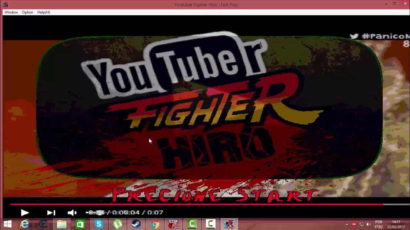Open the white Camtasia recorder taskbar icon
Image resolution: width=410 pixels, height=230 pixels.
tap(210, 224)
